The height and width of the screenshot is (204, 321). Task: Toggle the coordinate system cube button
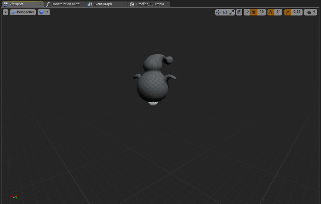(239, 12)
